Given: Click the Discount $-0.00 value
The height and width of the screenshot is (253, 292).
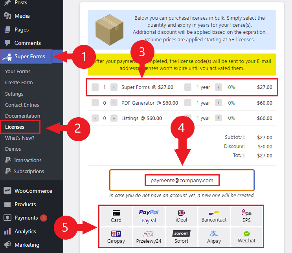Looking at the screenshot, I should coord(265,146).
